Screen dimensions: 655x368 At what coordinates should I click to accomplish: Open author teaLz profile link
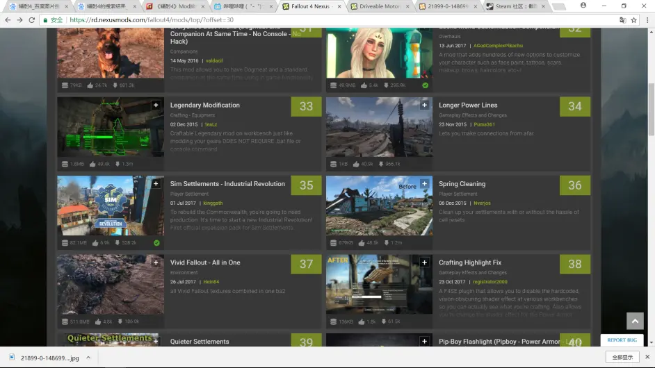pyautogui.click(x=211, y=124)
